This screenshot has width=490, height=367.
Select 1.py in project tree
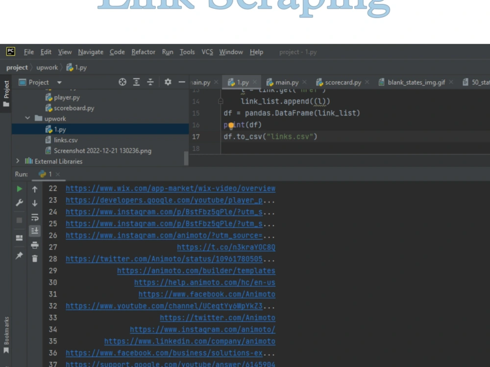pos(100,129)
